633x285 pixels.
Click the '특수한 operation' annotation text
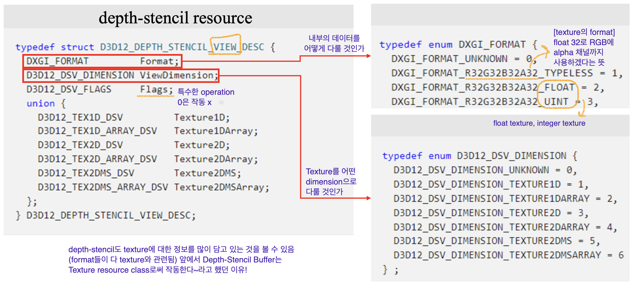(206, 92)
